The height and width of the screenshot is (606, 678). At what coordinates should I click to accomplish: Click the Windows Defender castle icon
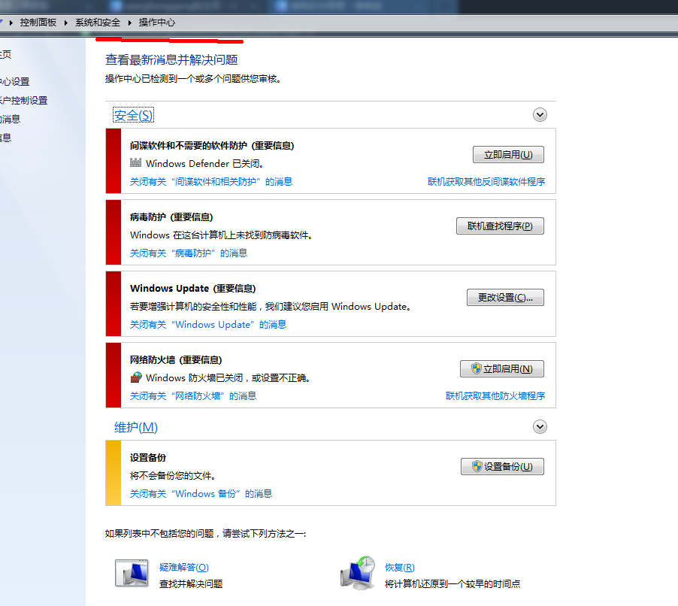(x=135, y=162)
